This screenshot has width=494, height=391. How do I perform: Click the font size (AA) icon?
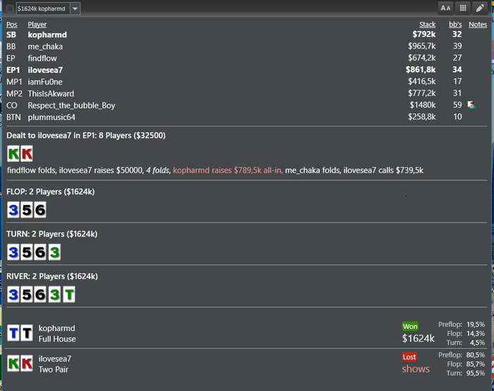tap(445, 8)
